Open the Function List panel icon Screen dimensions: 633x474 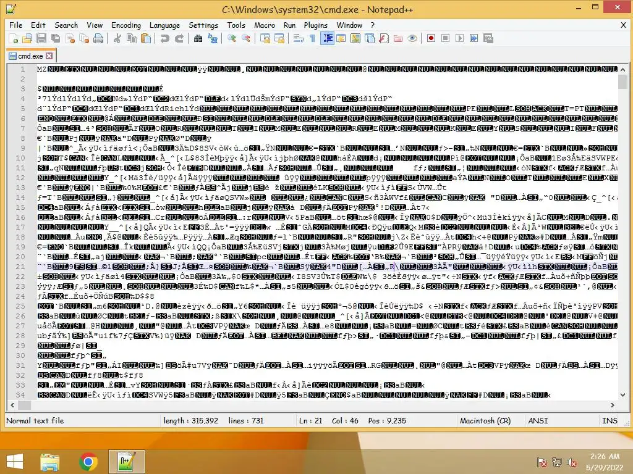coord(383,38)
